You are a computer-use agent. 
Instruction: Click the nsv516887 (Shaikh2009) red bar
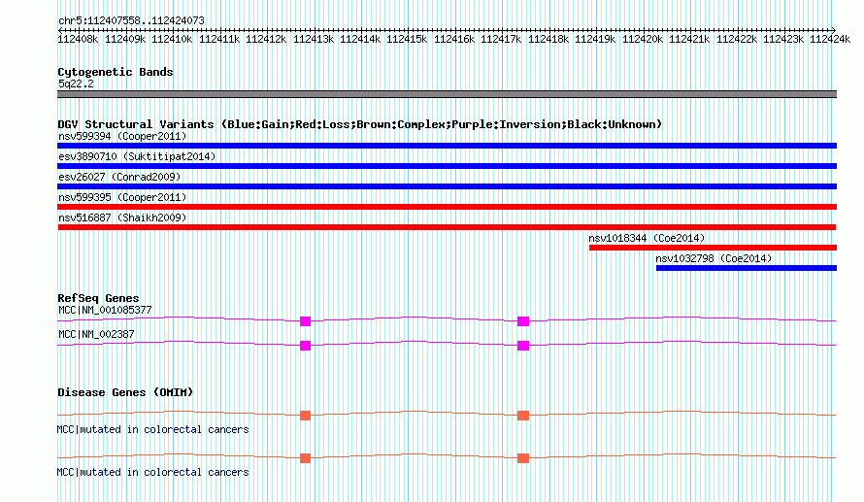click(x=447, y=227)
